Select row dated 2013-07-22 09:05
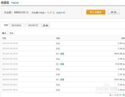 tap(63, 79)
